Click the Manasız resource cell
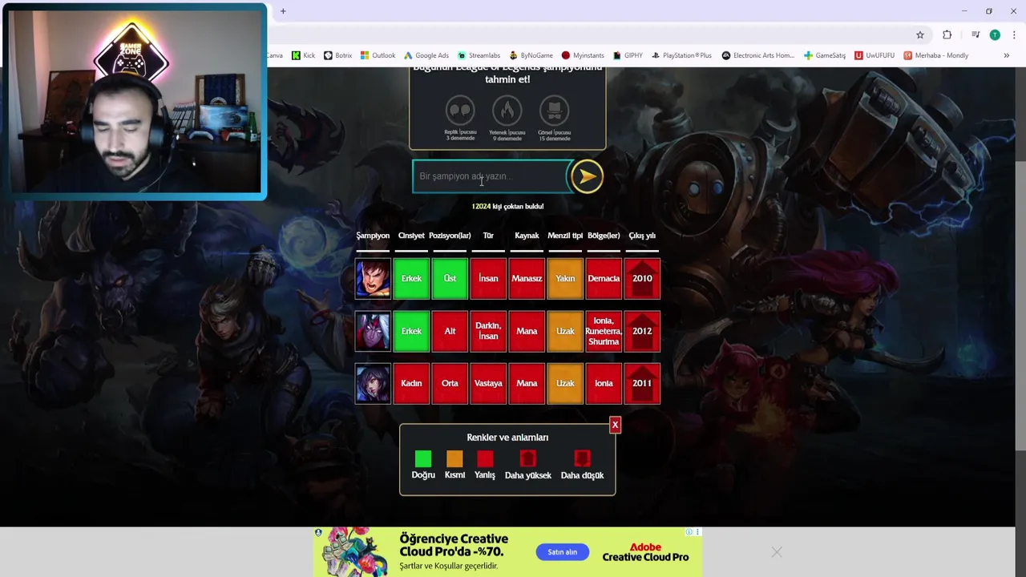Screen dimensions: 1026x577 tap(527, 278)
